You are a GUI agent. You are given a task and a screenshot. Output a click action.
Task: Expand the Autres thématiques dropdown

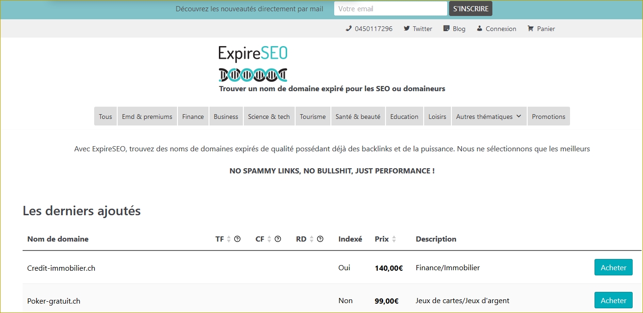point(489,116)
